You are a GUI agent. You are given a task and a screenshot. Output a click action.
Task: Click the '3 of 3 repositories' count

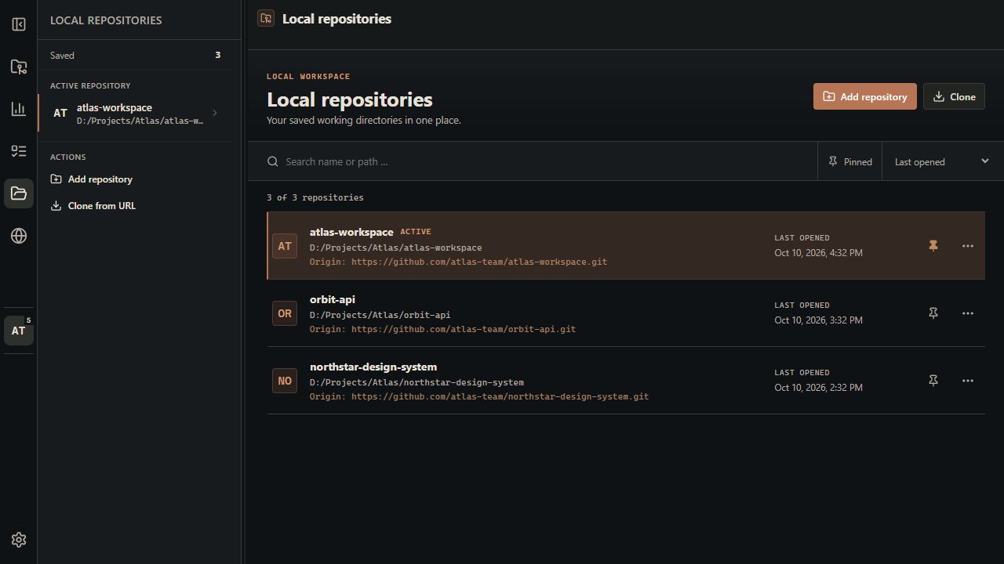pos(315,197)
